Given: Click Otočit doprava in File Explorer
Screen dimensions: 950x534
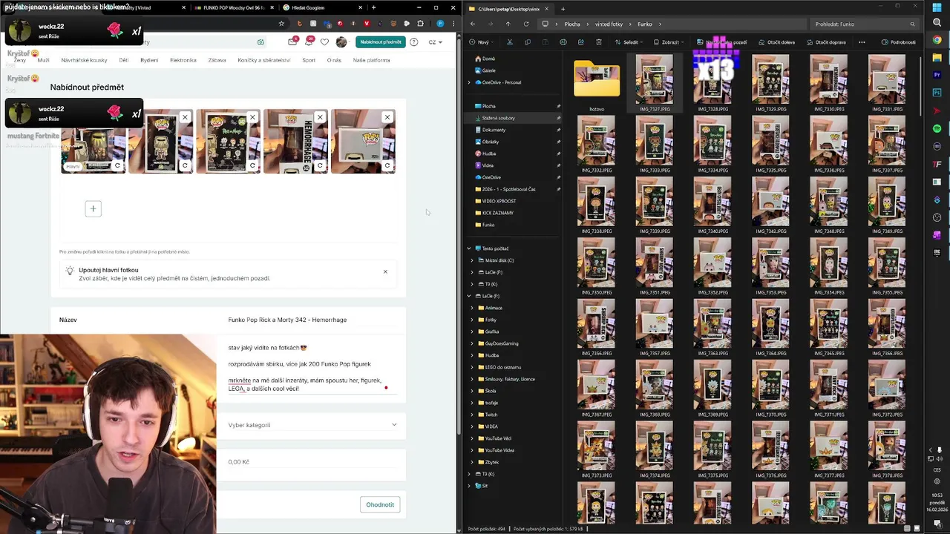Looking at the screenshot, I should [825, 42].
